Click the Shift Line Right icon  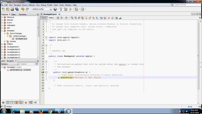coord(105,18)
